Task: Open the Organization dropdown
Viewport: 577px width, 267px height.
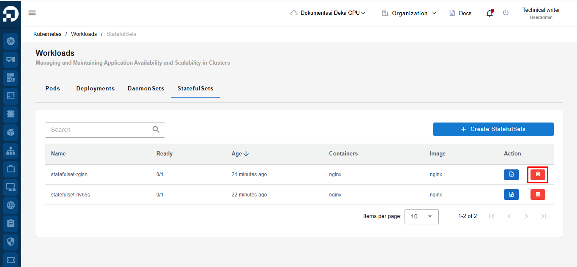Action: pos(409,13)
